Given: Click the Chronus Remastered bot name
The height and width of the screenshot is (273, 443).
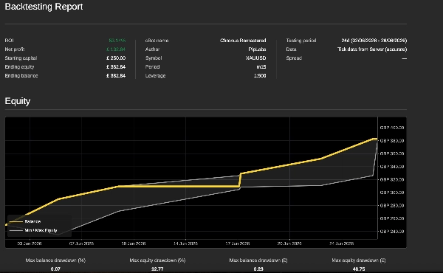Looking at the screenshot, I should click(243, 41).
